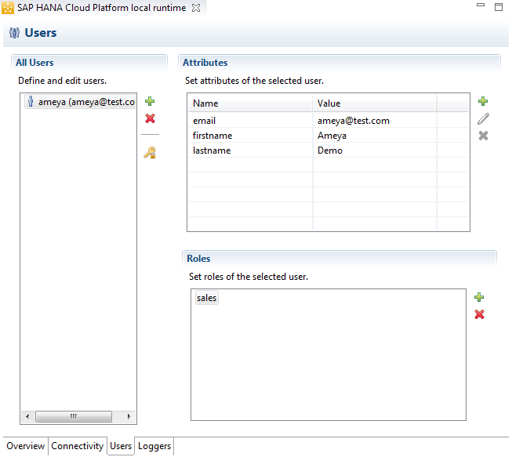Viewport: 512px width, 457px height.
Task: Click the horizontal scrollbar thumb in user list
Action: [74, 416]
